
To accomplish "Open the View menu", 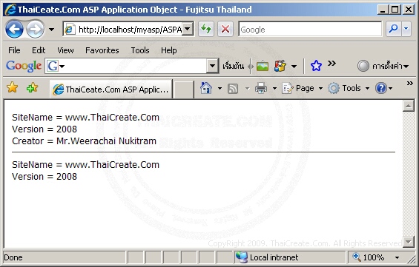I will 65,50.
